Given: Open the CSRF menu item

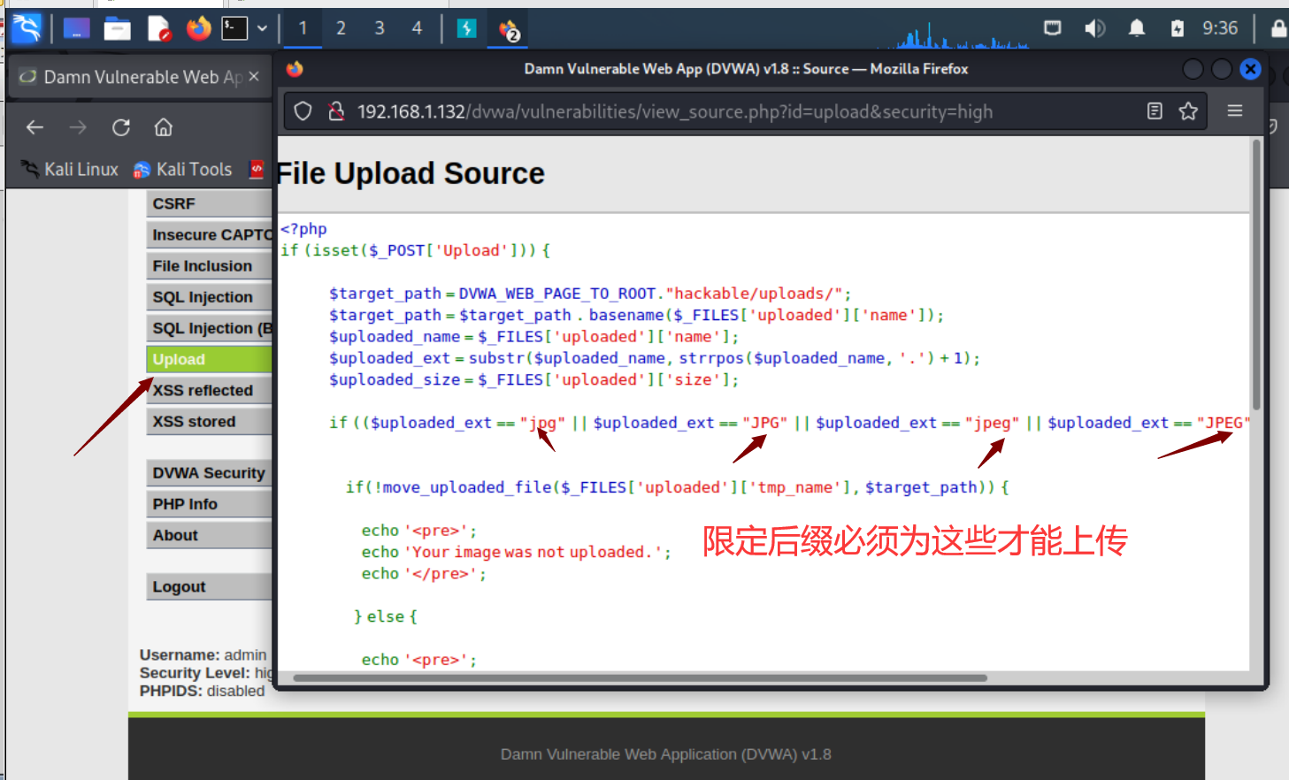Looking at the screenshot, I should (x=209, y=203).
